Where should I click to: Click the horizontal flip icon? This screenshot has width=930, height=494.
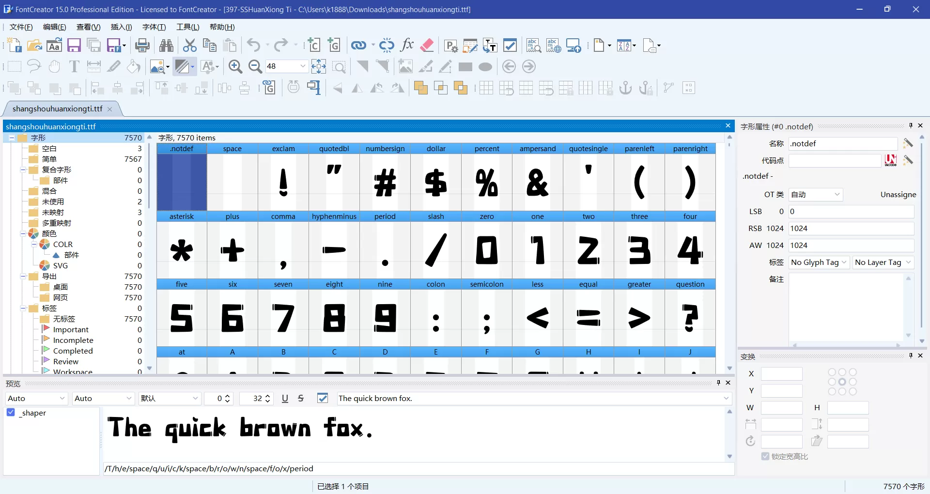coord(357,88)
